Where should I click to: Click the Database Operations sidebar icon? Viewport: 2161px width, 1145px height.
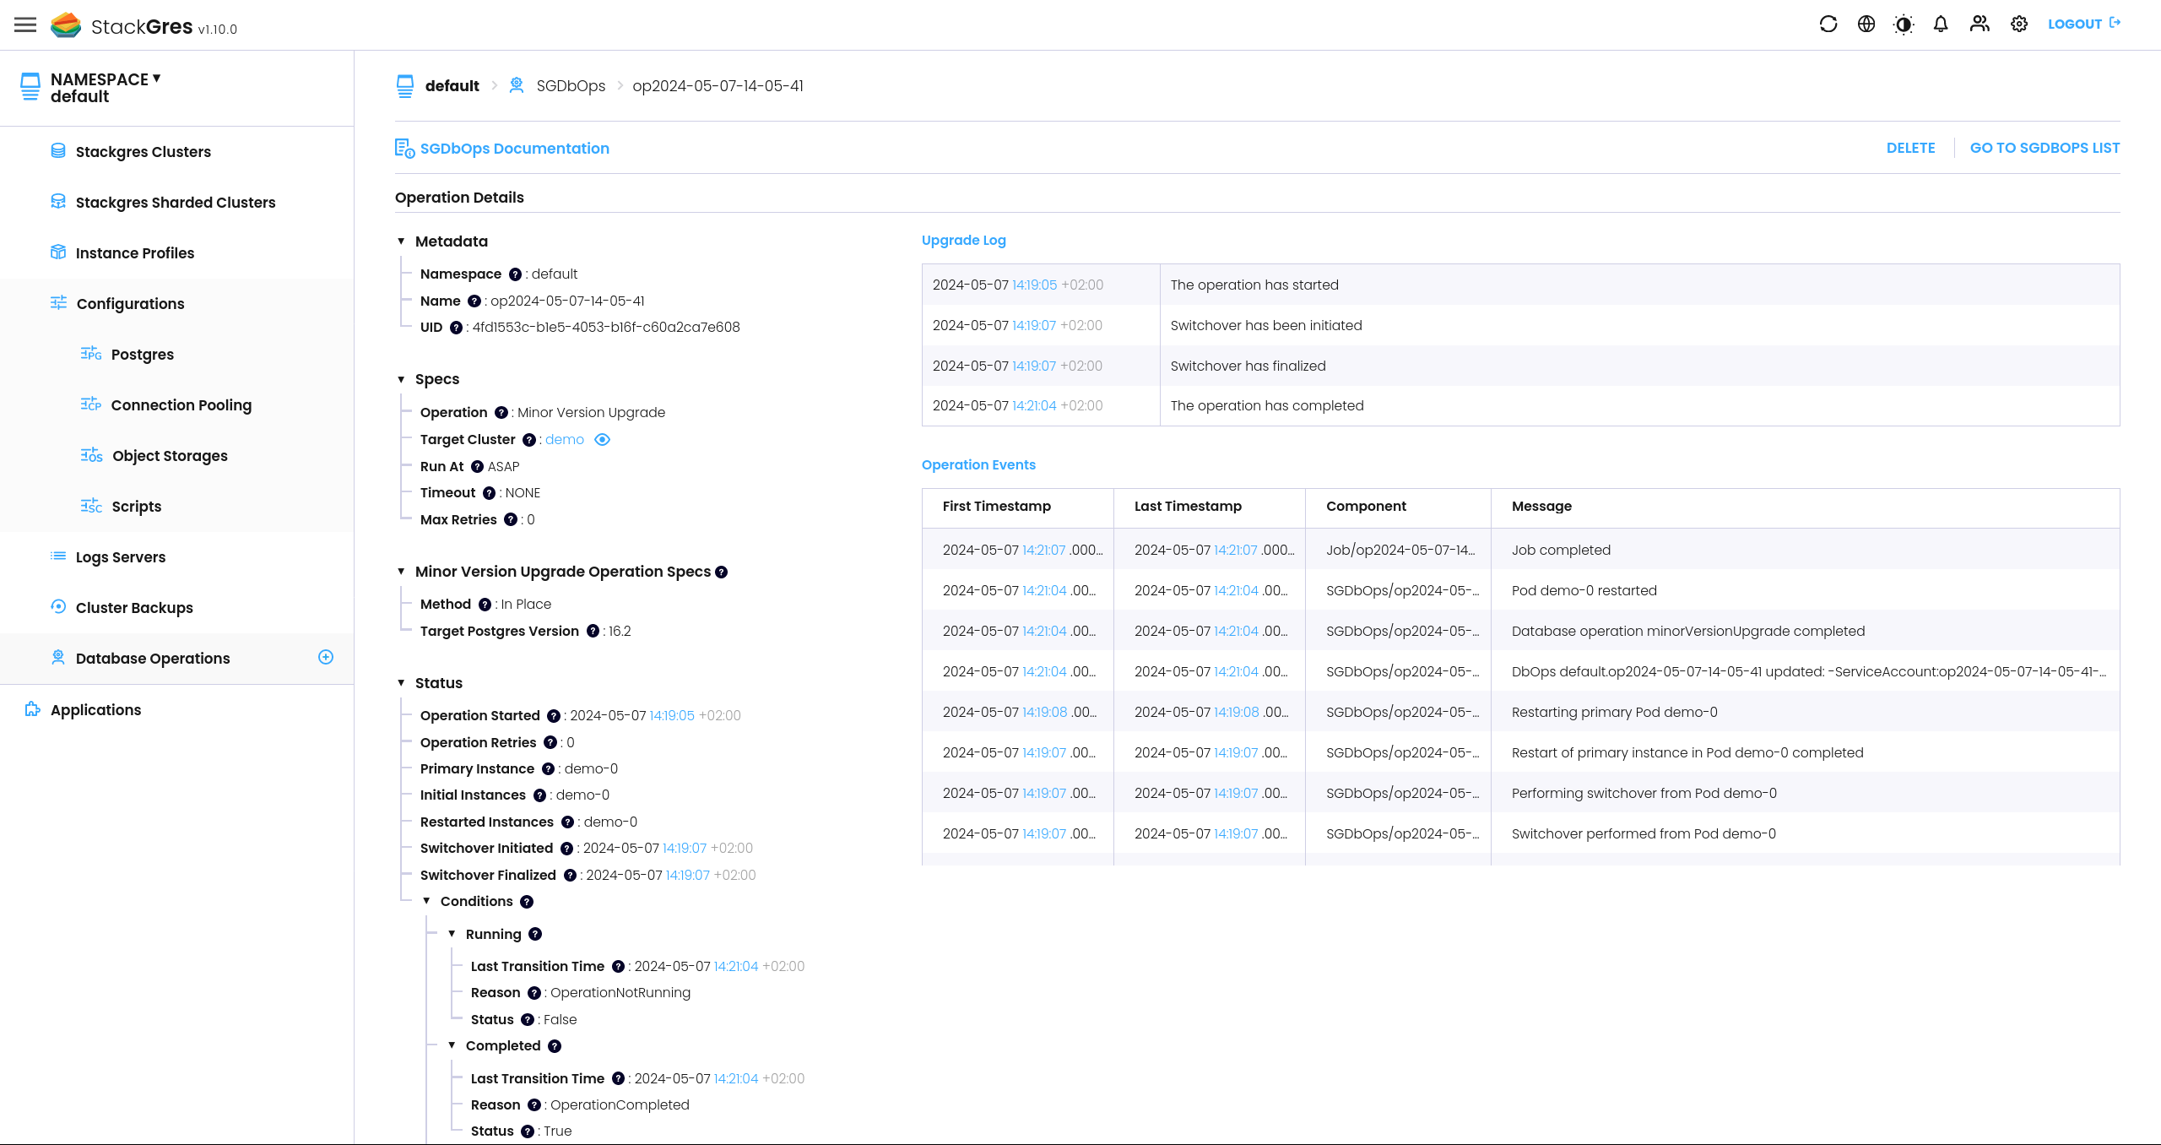click(57, 658)
